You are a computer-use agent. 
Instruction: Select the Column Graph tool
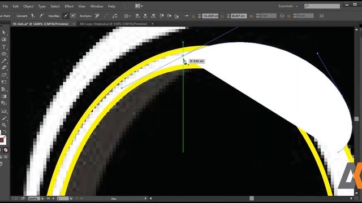tap(4, 111)
